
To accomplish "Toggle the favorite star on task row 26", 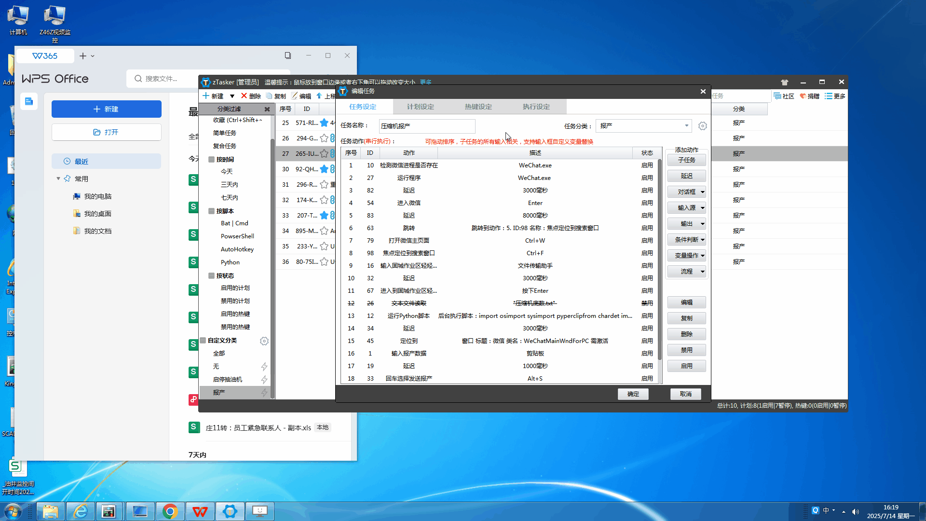I will [x=324, y=138].
